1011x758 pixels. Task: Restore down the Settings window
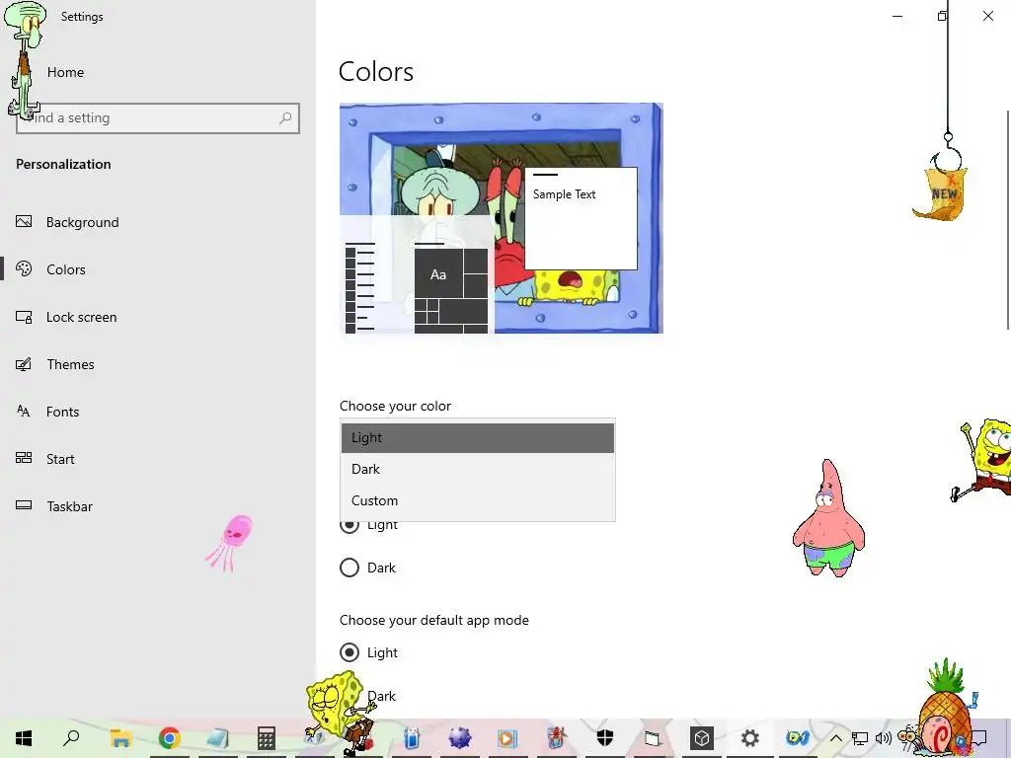click(943, 16)
